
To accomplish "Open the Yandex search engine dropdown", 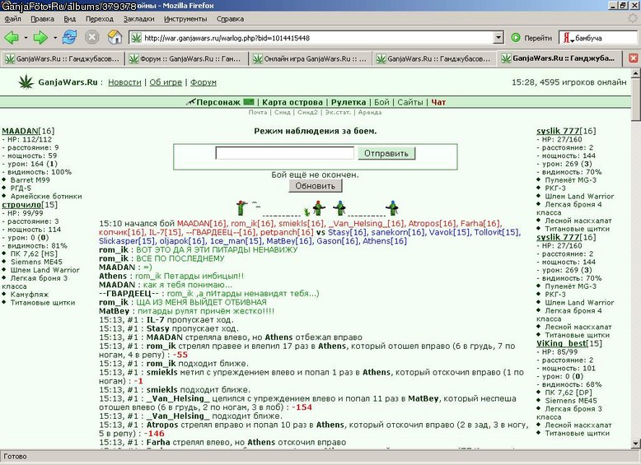I will click(573, 40).
